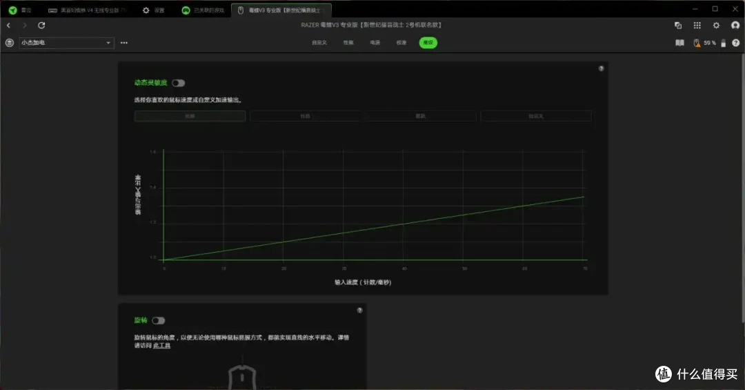Select the rightmost 自定义 acceleration preset button
Image resolution: width=745 pixels, height=390 pixels.
click(x=536, y=116)
